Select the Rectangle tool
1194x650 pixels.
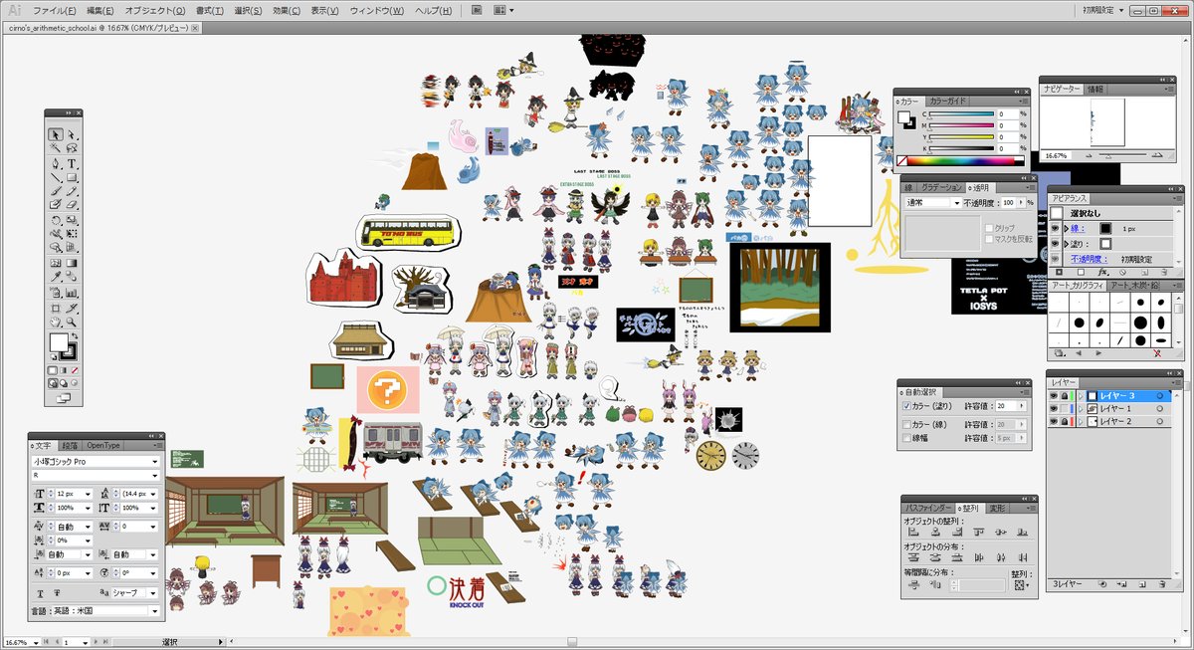click(72, 177)
